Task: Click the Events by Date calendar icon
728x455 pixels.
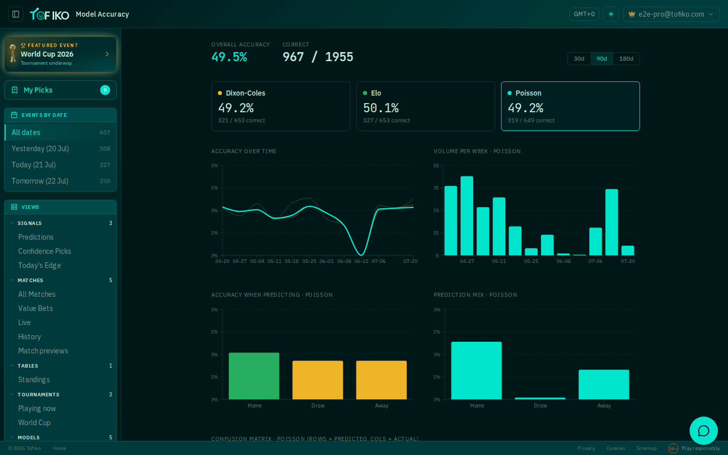Action: 14,115
